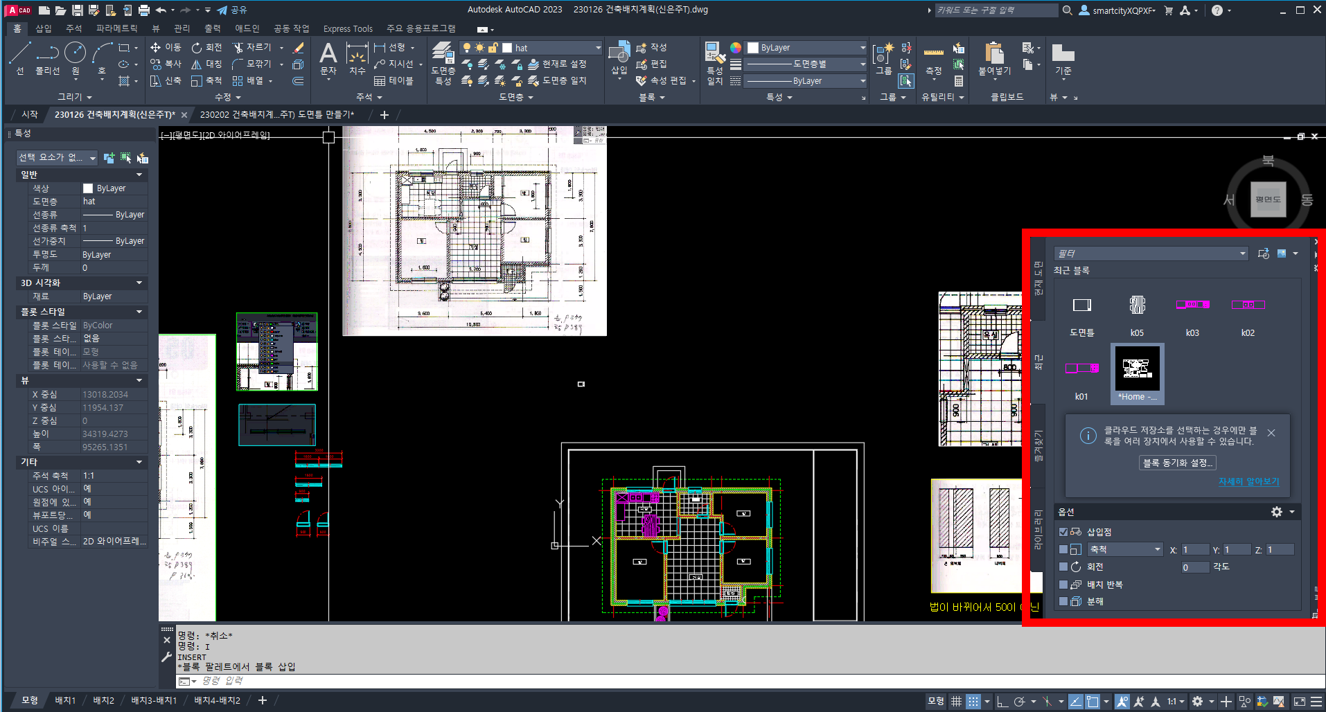The image size is (1326, 712).
Task: Click the Fillet (모깎기) tool
Action: 252,64
